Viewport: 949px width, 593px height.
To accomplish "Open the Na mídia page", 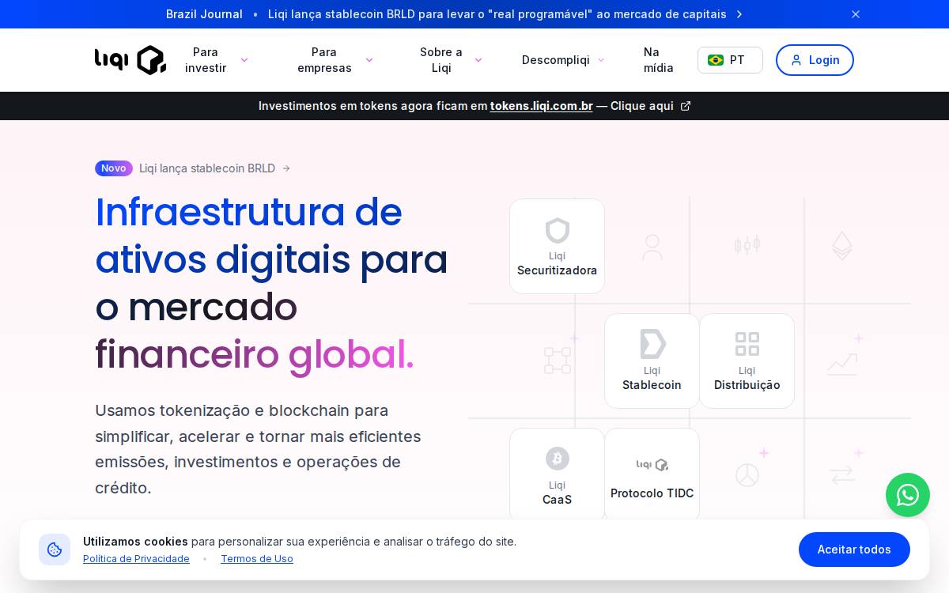I will (659, 60).
